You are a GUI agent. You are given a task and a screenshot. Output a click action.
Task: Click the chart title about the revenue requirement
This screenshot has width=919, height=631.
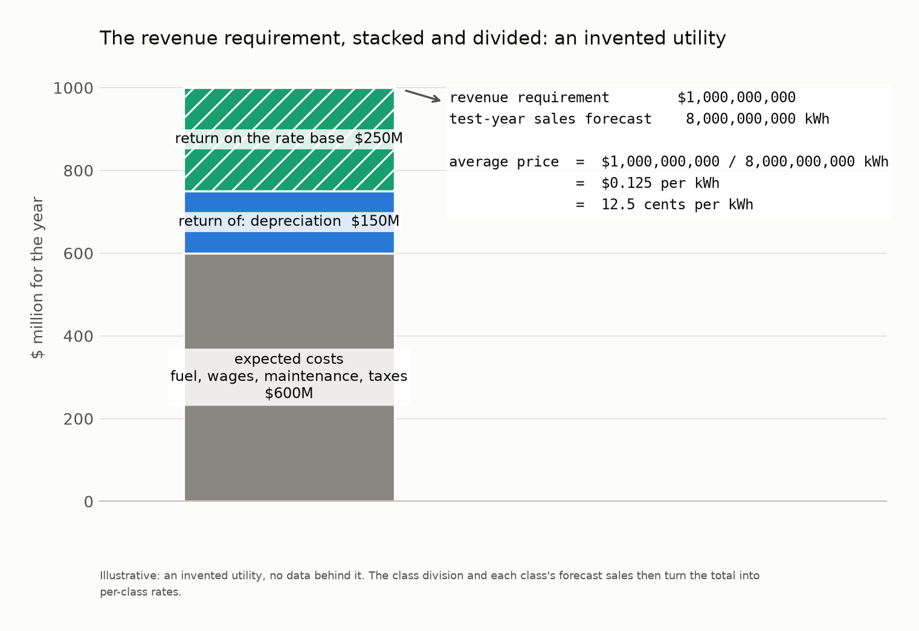(413, 38)
